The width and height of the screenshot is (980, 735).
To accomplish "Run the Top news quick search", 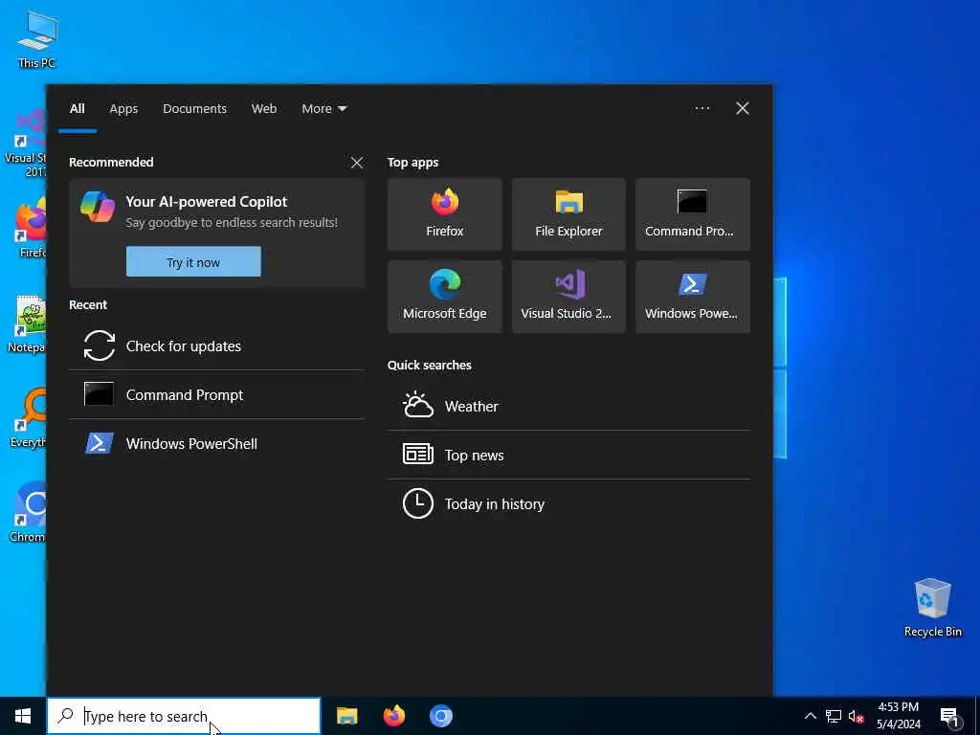I will tap(568, 455).
